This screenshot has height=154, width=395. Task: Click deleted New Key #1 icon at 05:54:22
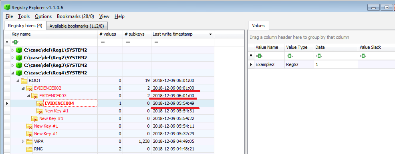[34, 118]
